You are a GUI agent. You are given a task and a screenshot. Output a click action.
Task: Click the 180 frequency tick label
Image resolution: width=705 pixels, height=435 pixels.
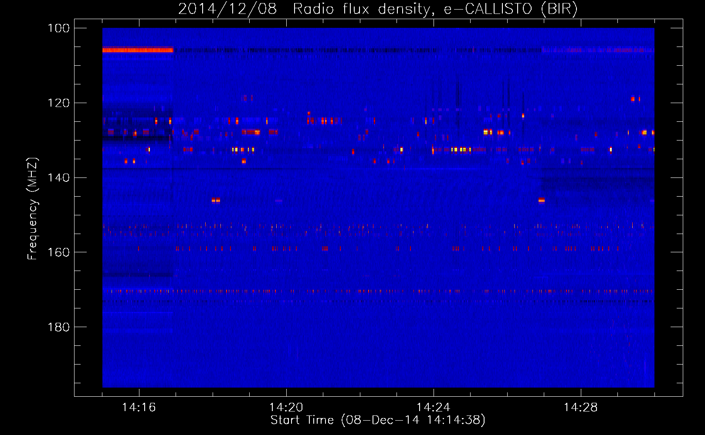[x=58, y=327]
